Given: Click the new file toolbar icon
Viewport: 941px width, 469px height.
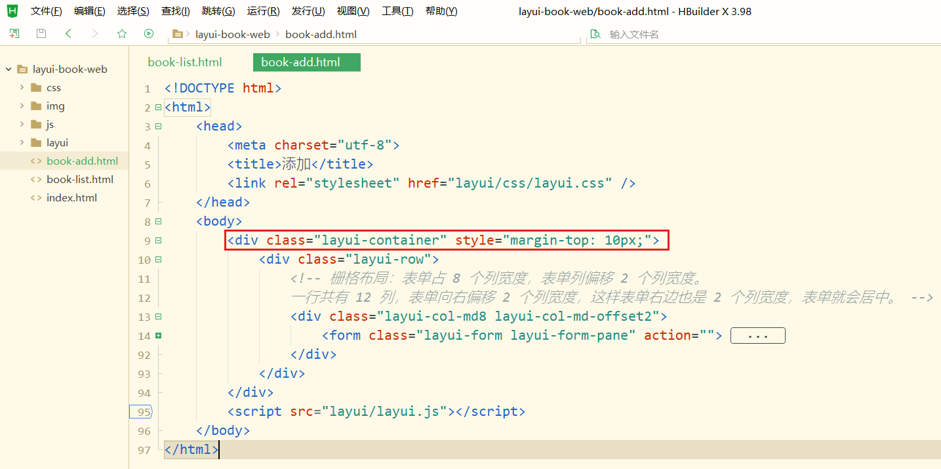Looking at the screenshot, I should click(14, 33).
